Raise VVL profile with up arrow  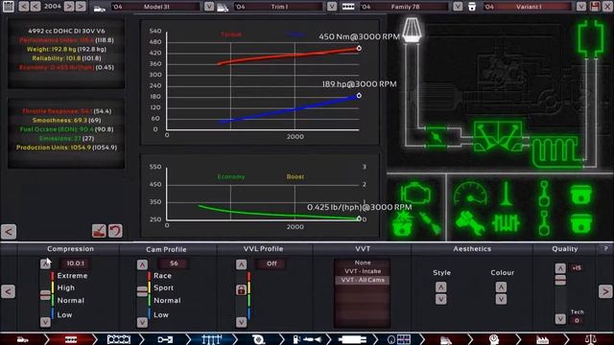[x=241, y=264]
